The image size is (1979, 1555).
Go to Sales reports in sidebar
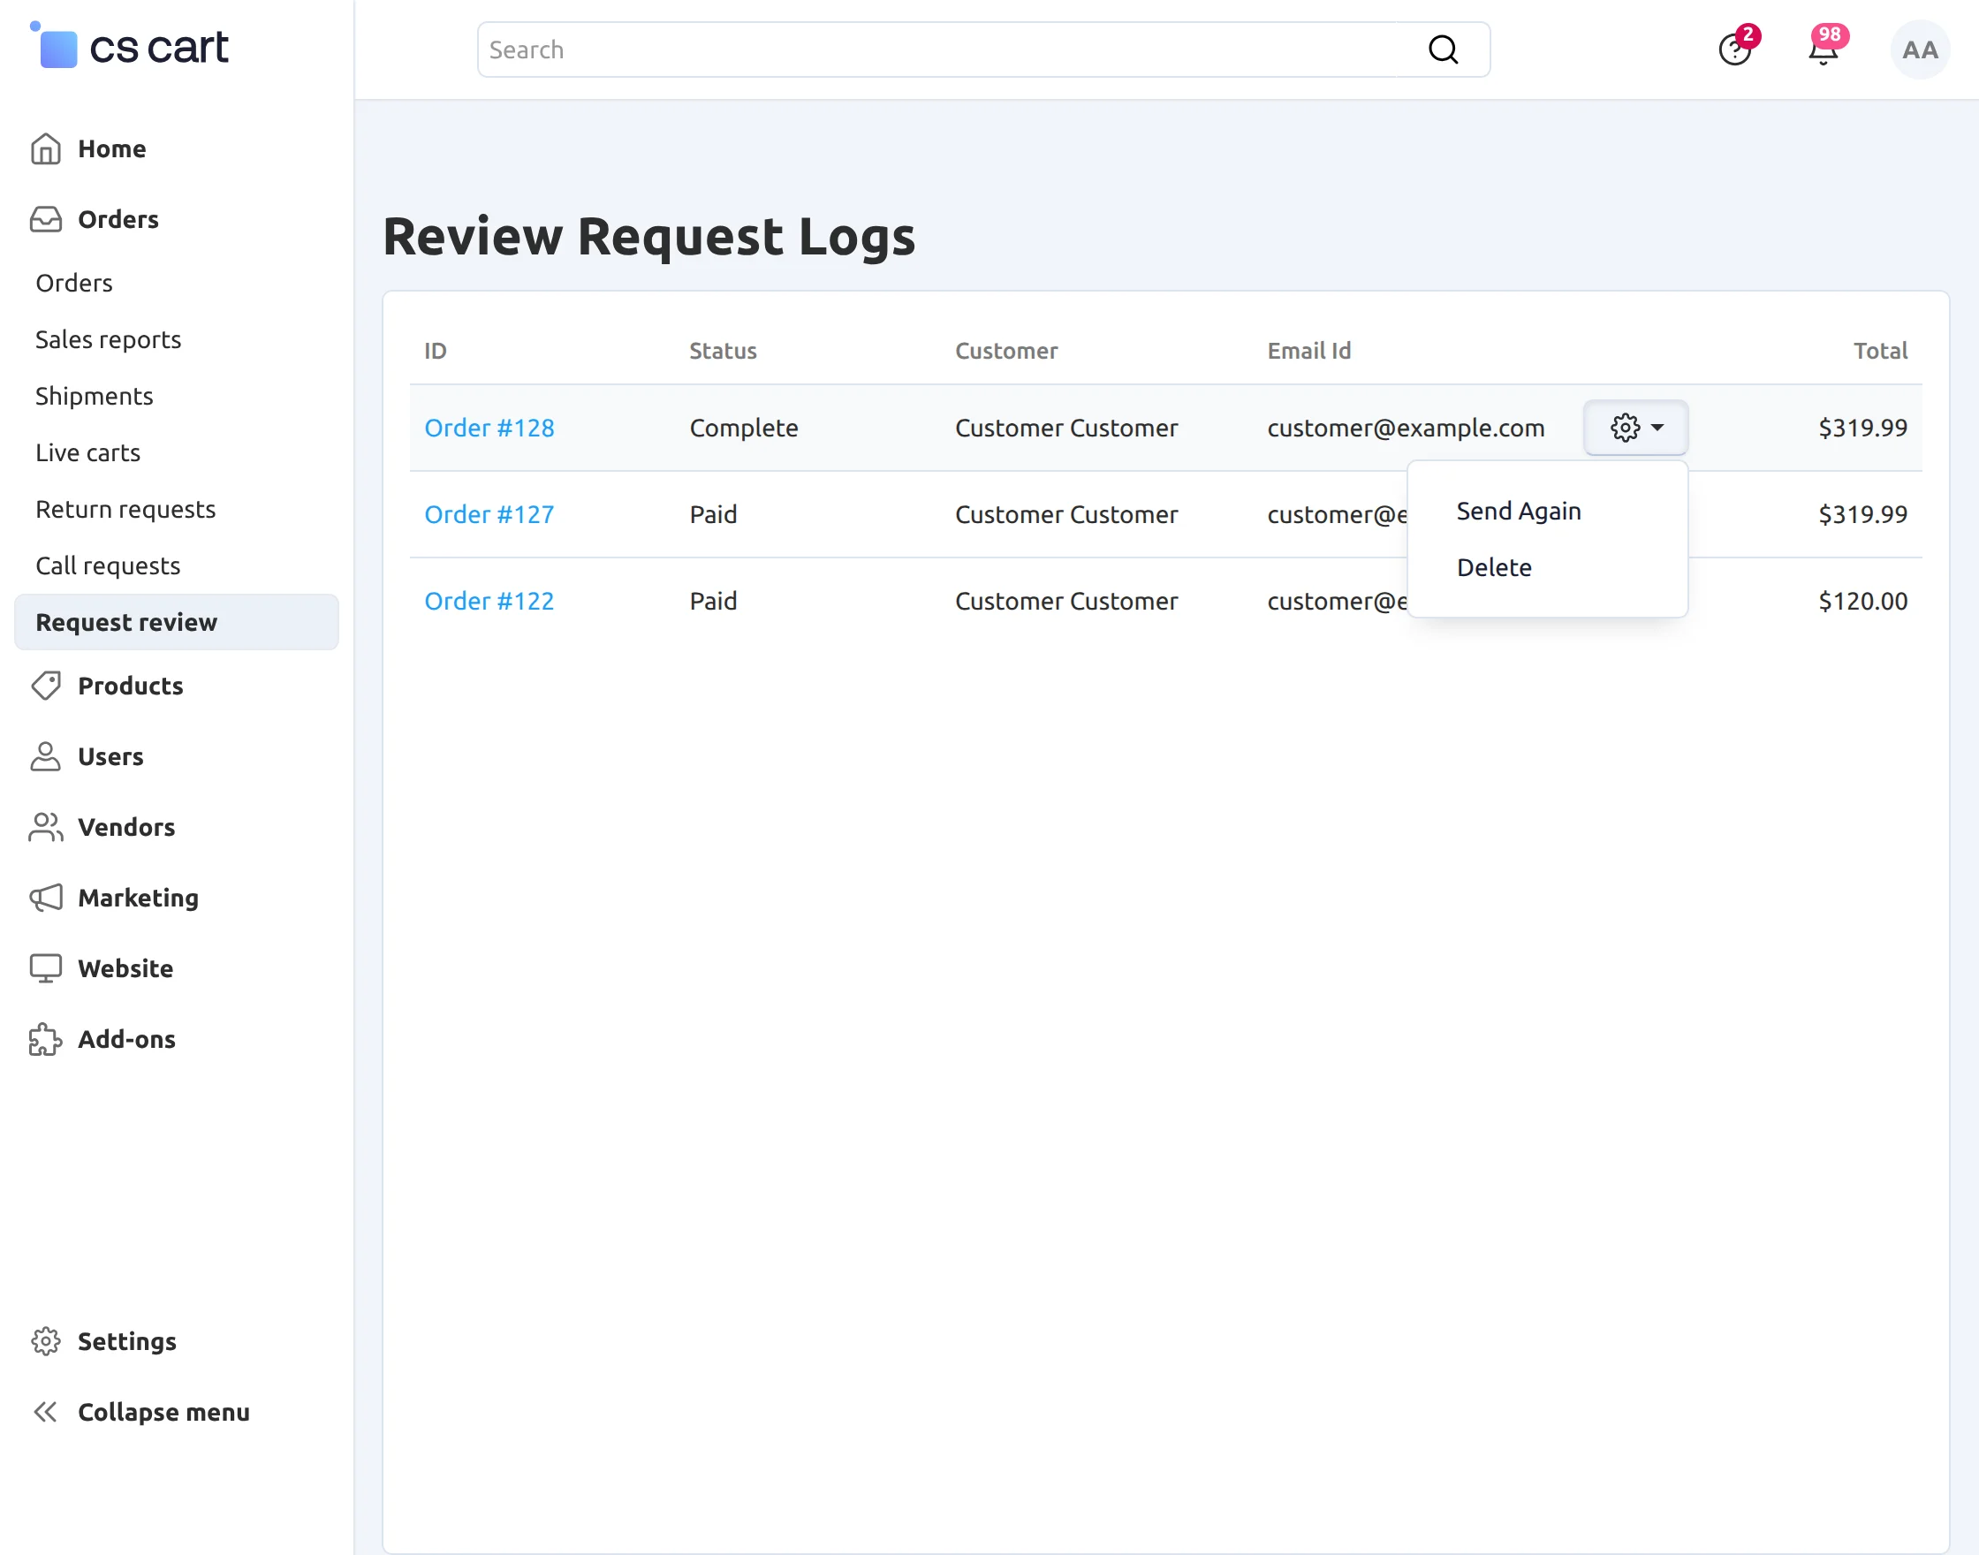109,339
